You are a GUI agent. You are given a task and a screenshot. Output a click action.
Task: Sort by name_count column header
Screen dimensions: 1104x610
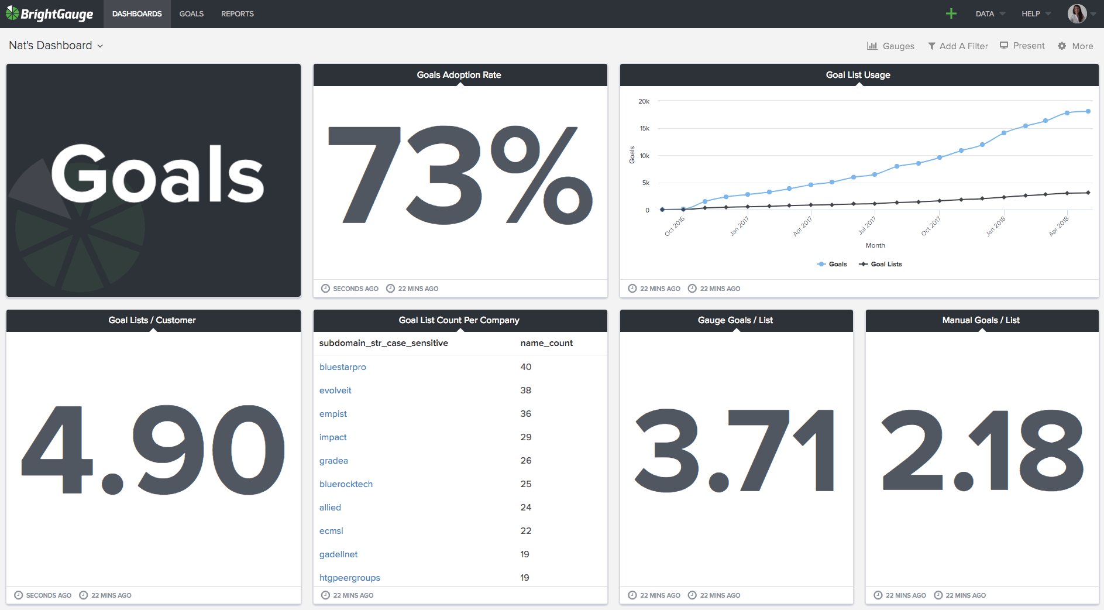(x=546, y=342)
